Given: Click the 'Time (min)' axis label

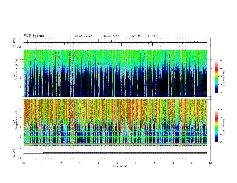Looking at the screenshot, I should click(x=120, y=166).
